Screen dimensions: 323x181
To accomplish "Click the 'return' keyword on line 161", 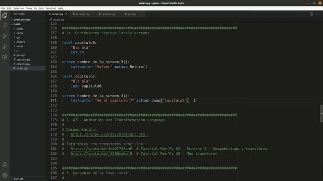I will point(77,52).
